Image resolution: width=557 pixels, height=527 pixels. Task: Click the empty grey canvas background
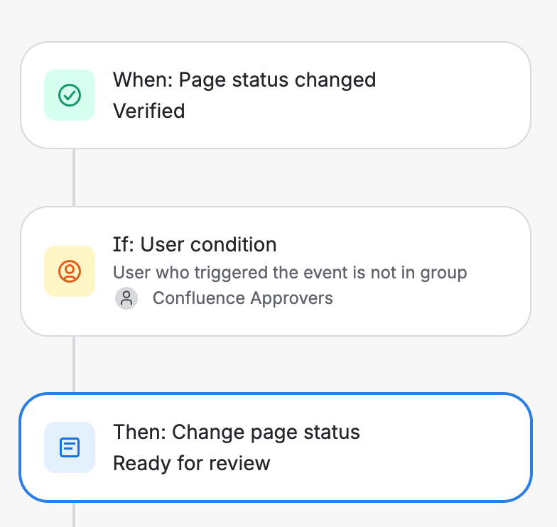point(276,20)
